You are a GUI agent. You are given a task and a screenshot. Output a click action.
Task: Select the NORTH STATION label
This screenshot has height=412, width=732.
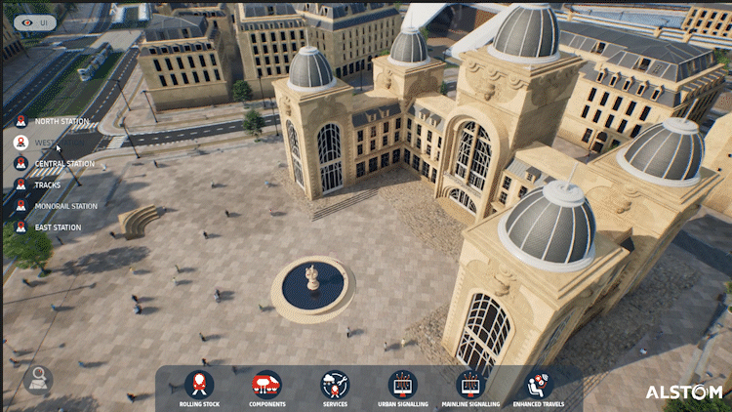click(x=61, y=121)
